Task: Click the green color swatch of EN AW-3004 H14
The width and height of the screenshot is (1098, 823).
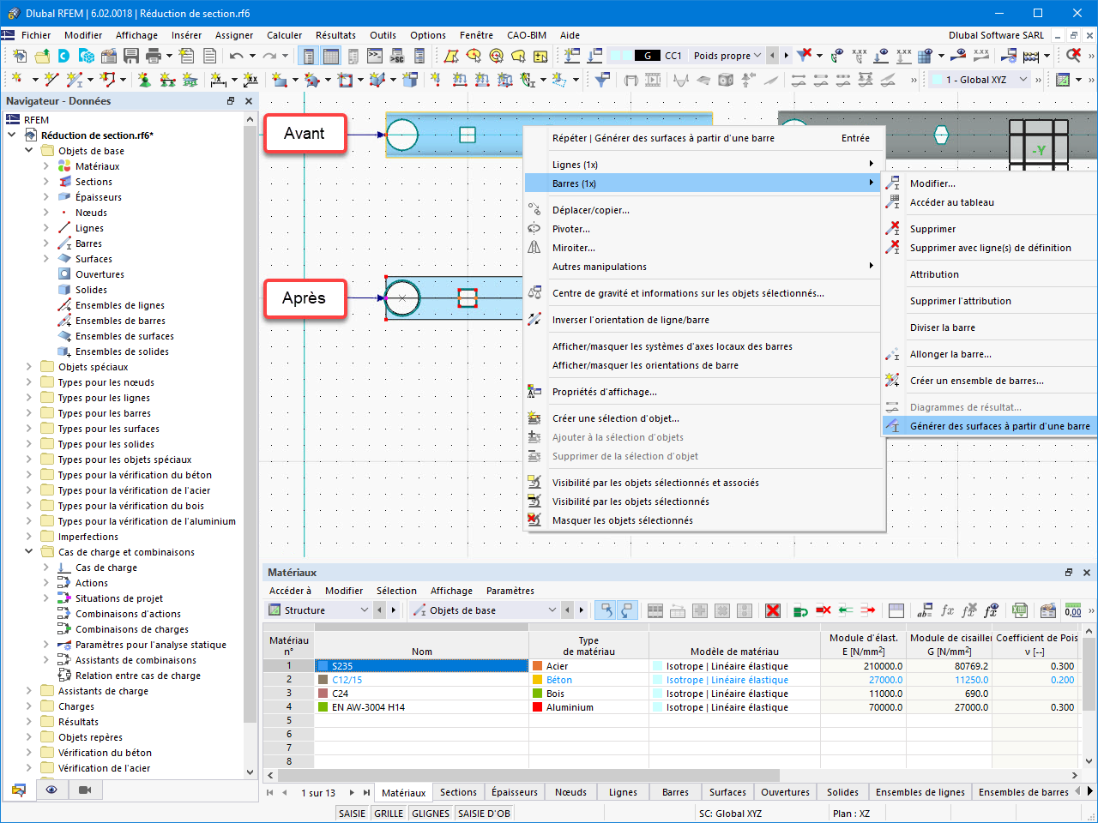Action: click(323, 707)
